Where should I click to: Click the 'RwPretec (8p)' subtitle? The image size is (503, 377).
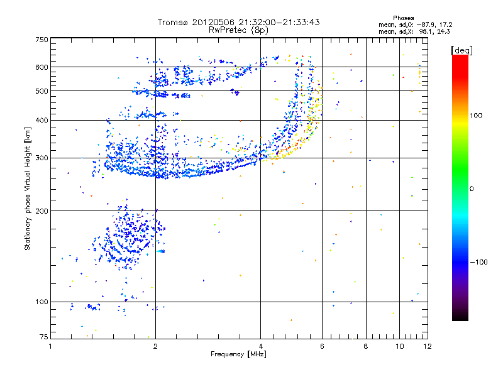[238, 30]
